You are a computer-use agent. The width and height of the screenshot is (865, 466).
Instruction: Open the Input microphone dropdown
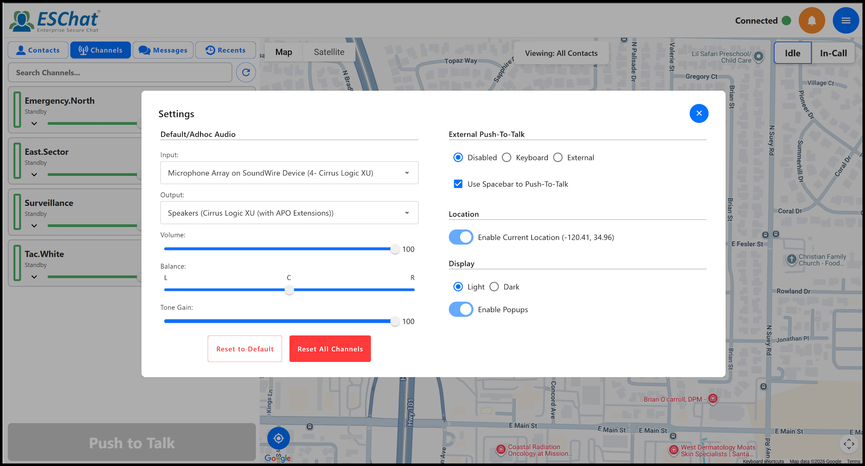[x=289, y=173]
